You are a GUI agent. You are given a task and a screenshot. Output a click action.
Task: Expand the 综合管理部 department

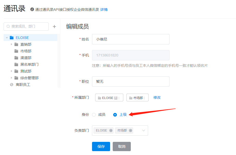click(11, 78)
